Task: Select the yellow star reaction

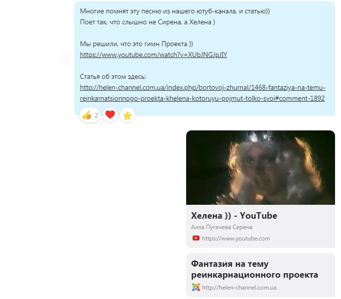Action: coord(128,116)
